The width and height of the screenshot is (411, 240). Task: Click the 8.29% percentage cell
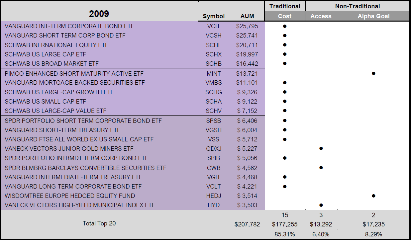373,234
